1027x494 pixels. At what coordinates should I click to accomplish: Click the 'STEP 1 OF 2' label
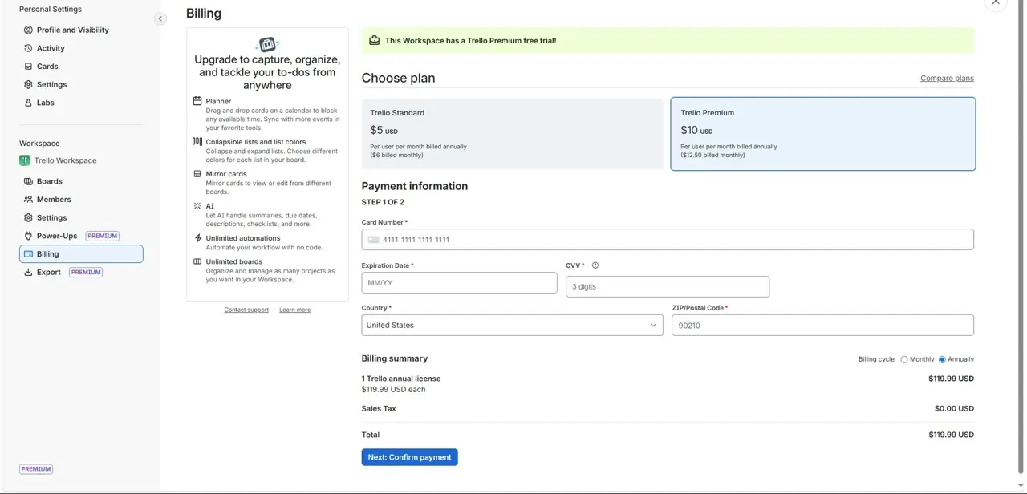383,203
